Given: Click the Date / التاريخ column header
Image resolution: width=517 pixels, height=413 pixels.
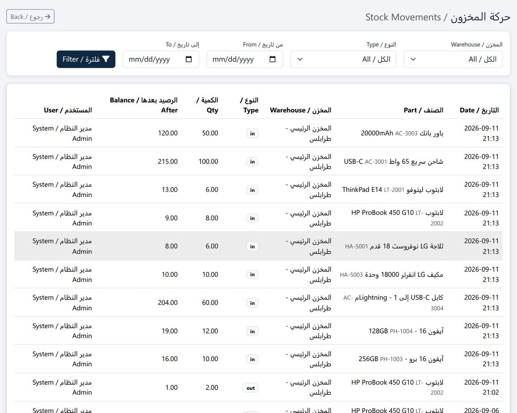Looking at the screenshot, I should click(479, 110).
